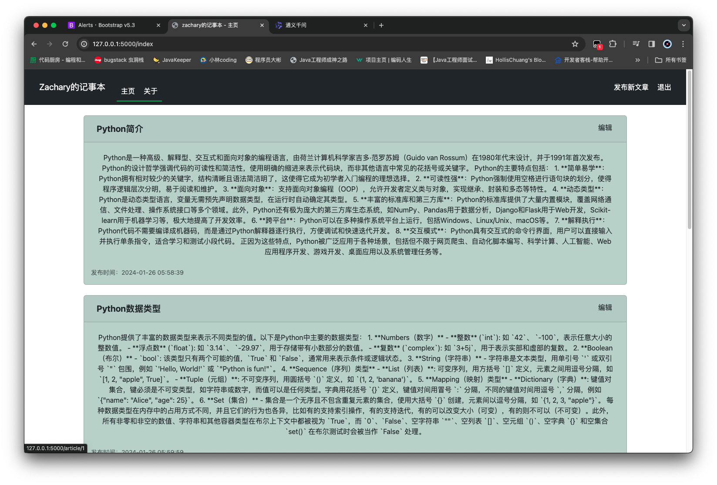
Task: Show more bookmarks with the overflow chevron
Action: click(638, 60)
